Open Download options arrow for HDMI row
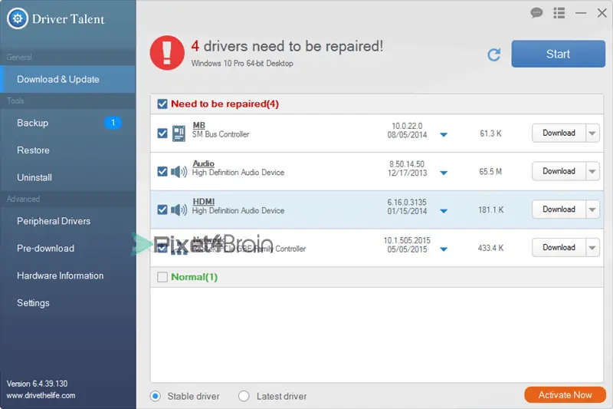The image size is (613, 409). click(592, 209)
